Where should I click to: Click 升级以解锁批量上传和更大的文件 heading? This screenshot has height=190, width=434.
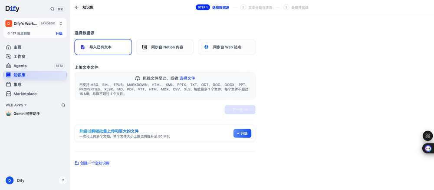[x=109, y=131]
